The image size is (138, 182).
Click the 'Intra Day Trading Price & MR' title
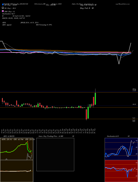(x=51, y=136)
